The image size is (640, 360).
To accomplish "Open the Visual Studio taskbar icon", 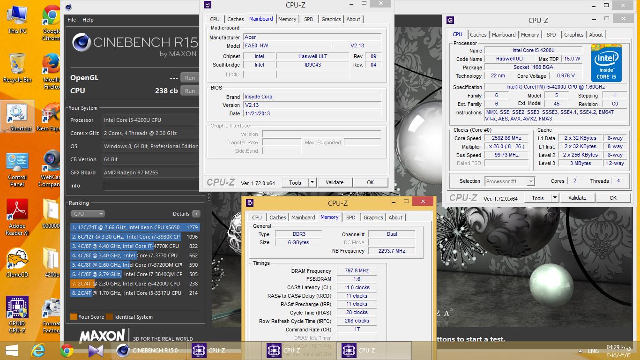I will point(96,351).
